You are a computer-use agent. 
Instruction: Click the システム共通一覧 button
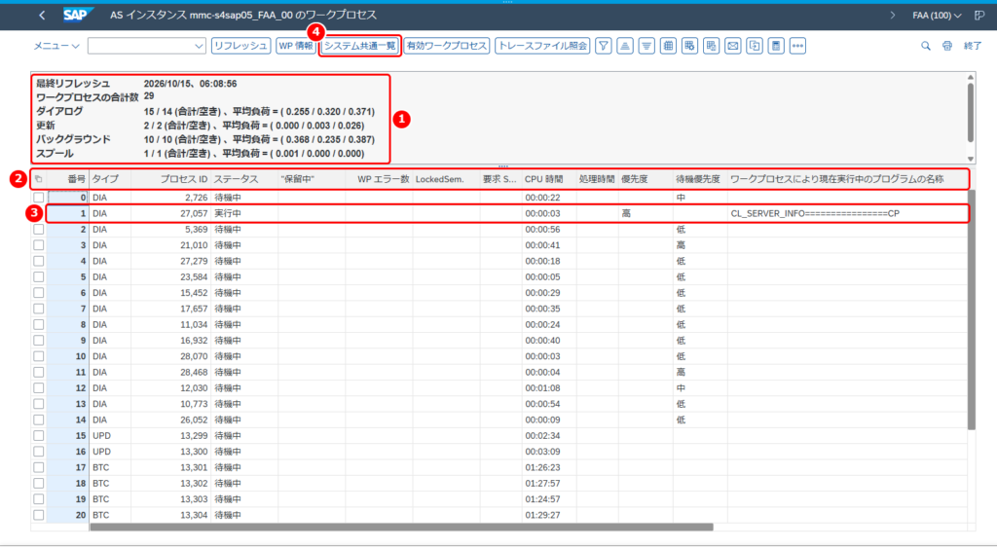click(360, 46)
